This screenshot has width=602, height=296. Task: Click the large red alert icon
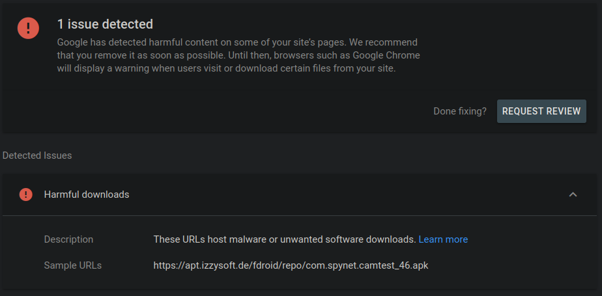[x=28, y=28]
